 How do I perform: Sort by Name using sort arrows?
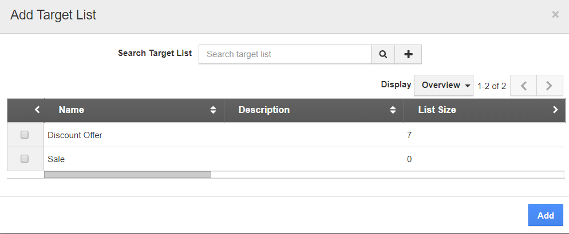(213, 110)
